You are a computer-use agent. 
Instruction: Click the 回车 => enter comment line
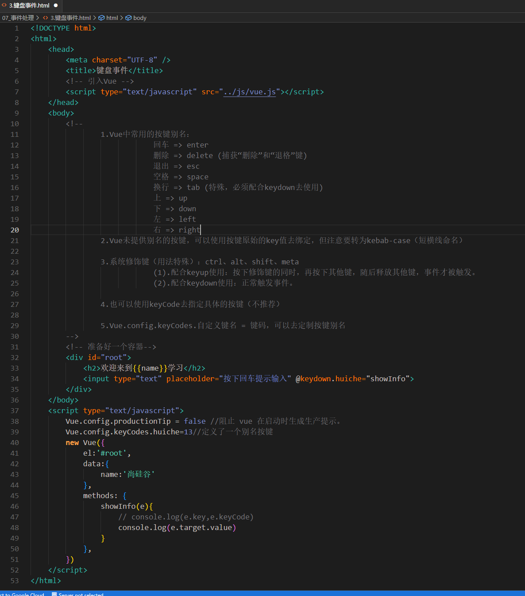pyautogui.click(x=181, y=145)
